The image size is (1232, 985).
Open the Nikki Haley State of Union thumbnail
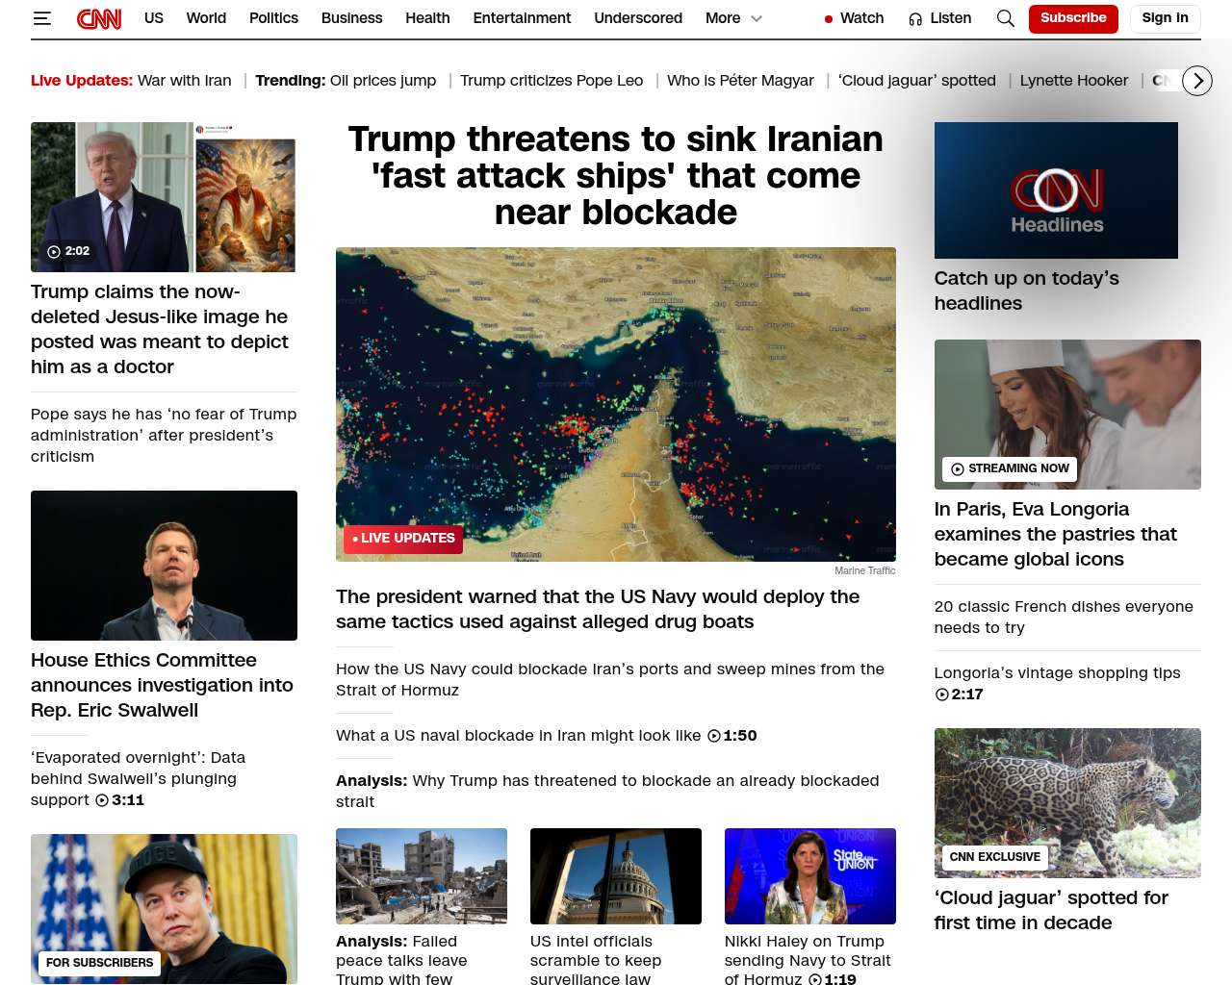pos(810,876)
